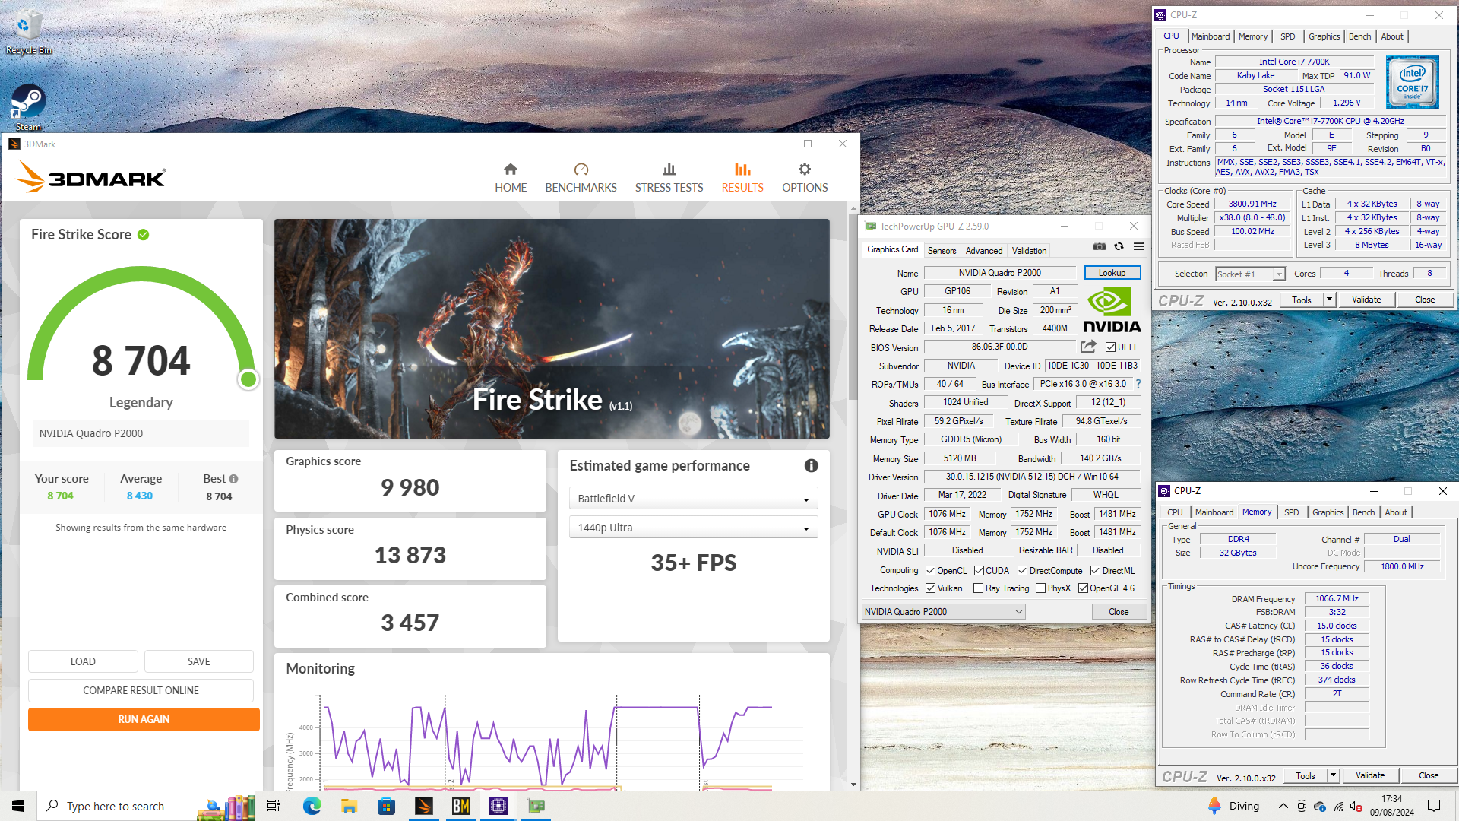Click the LOAD button in 3DMark

83,661
